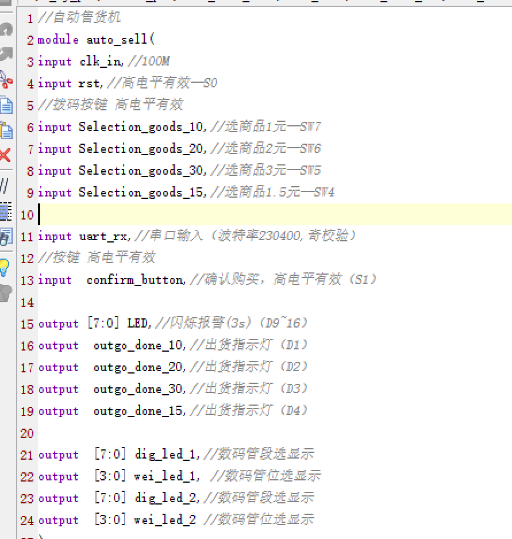Image resolution: width=512 pixels, height=539 pixels.
Task: Open find in file binoculars icon
Action: pos(6,237)
